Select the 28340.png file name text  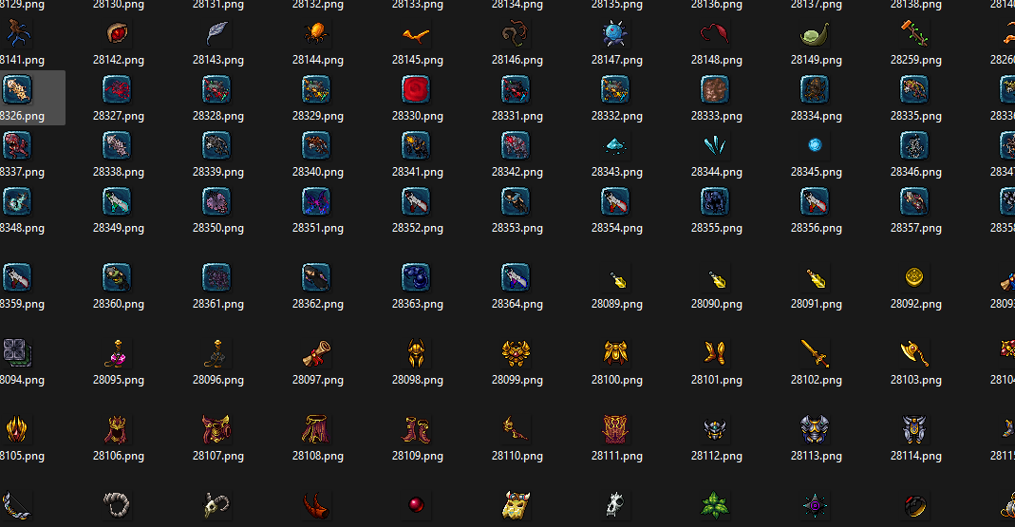click(318, 172)
